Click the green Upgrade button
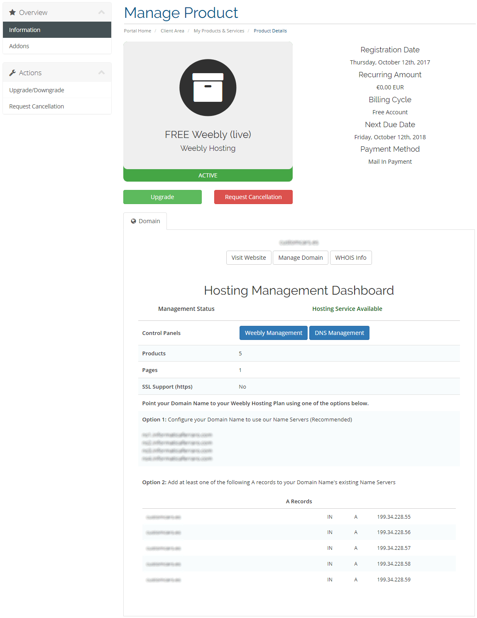This screenshot has width=477, height=618. pos(162,197)
